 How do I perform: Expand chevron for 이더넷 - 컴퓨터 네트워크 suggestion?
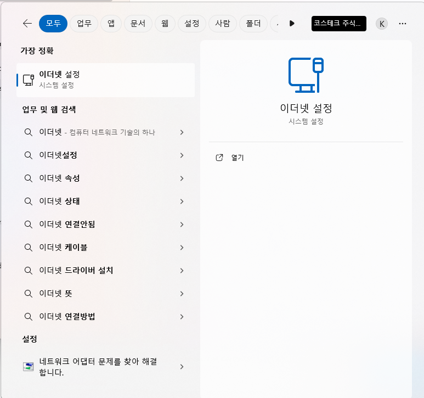[182, 132]
